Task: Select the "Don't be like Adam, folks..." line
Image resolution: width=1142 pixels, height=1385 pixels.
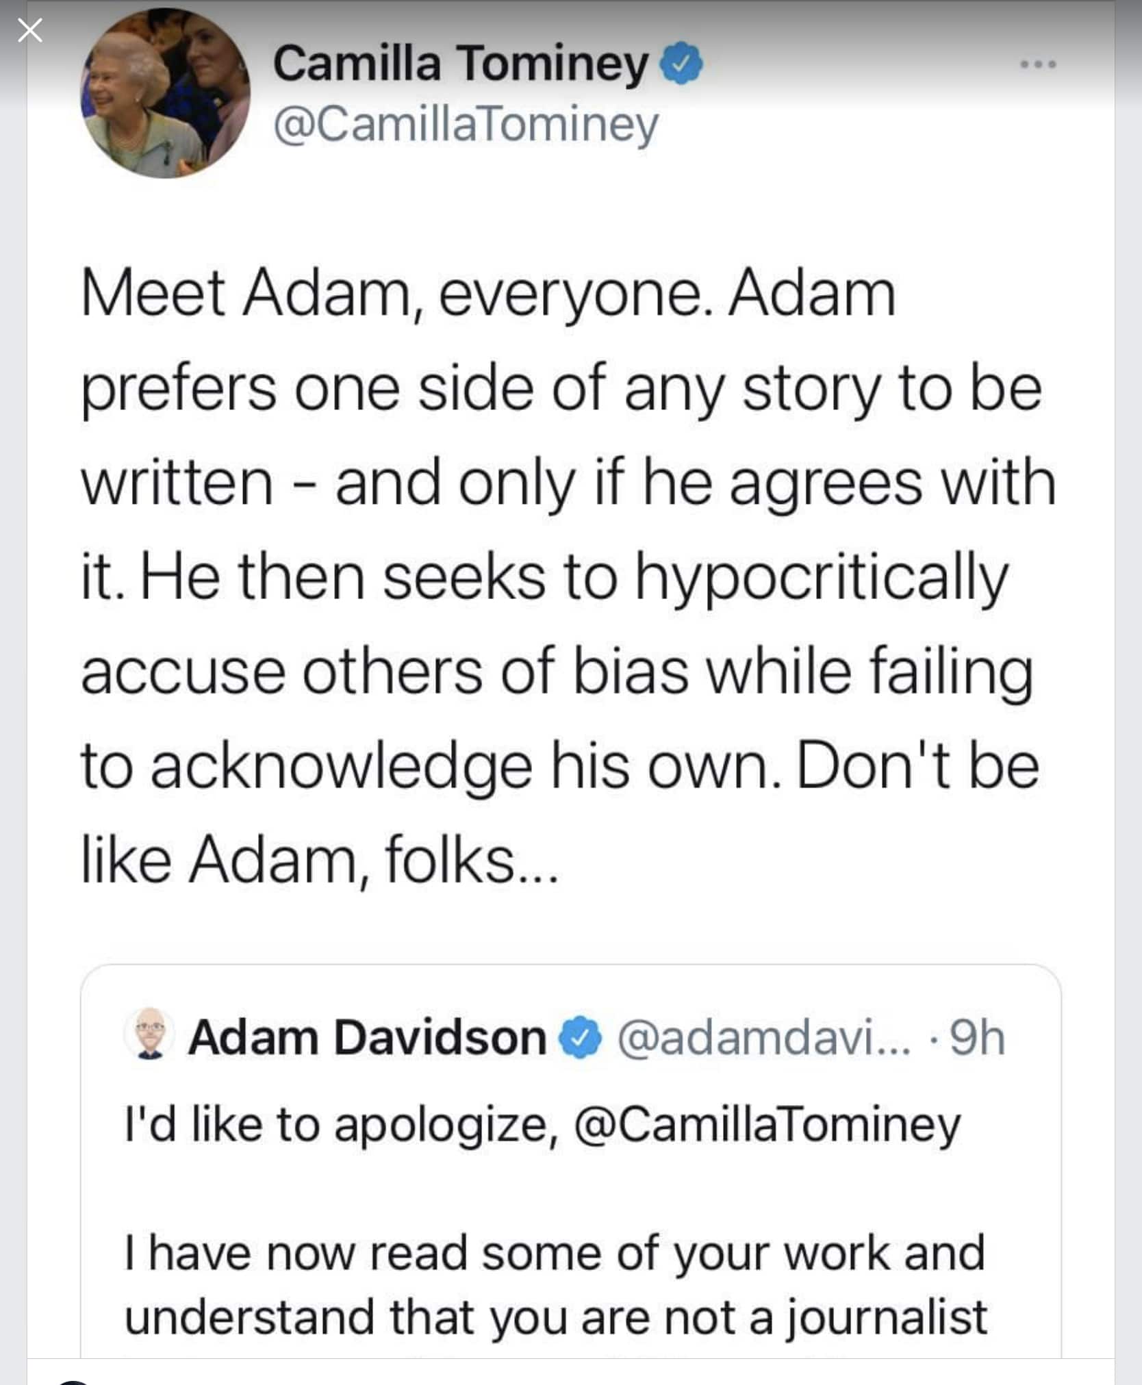Action: tap(319, 860)
